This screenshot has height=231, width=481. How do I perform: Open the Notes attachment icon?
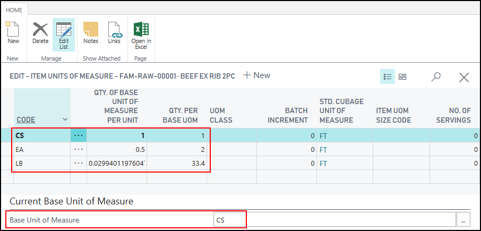(x=91, y=32)
